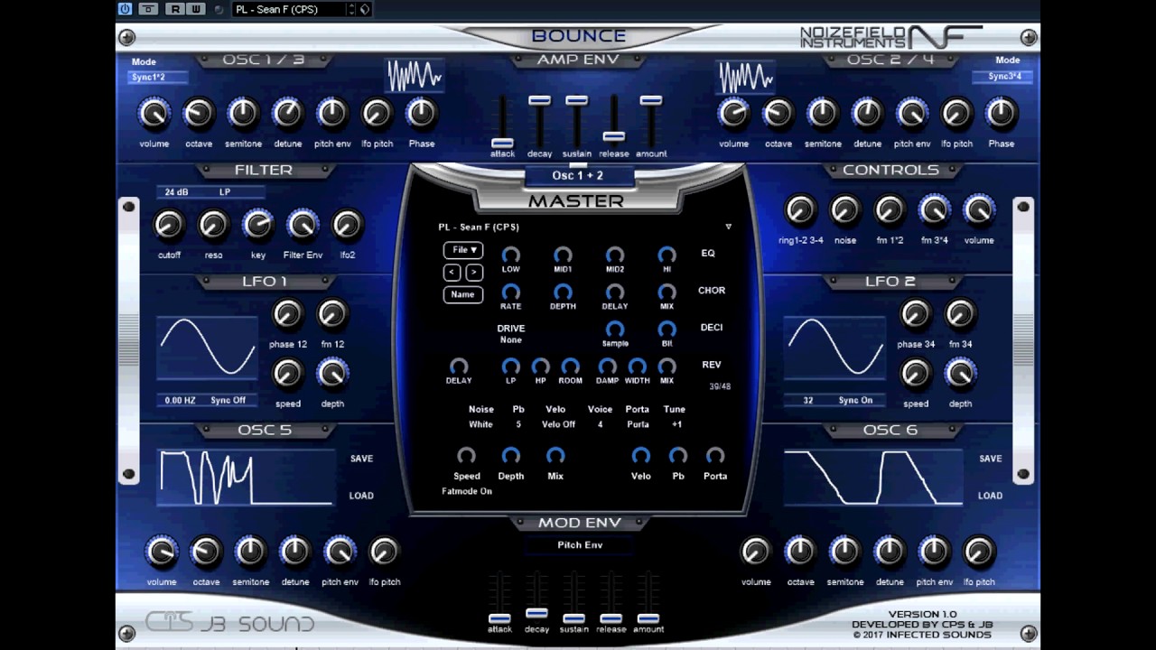
Task: Click the Read automation R button
Action: pos(175,9)
